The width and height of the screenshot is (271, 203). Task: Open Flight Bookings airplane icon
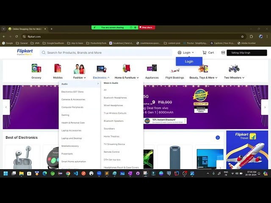click(x=174, y=70)
